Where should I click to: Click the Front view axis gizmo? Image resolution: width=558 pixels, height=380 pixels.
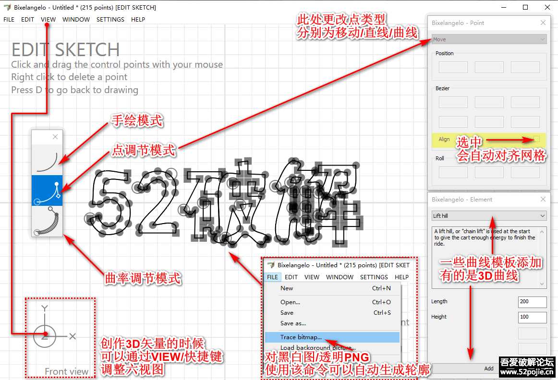[44, 335]
